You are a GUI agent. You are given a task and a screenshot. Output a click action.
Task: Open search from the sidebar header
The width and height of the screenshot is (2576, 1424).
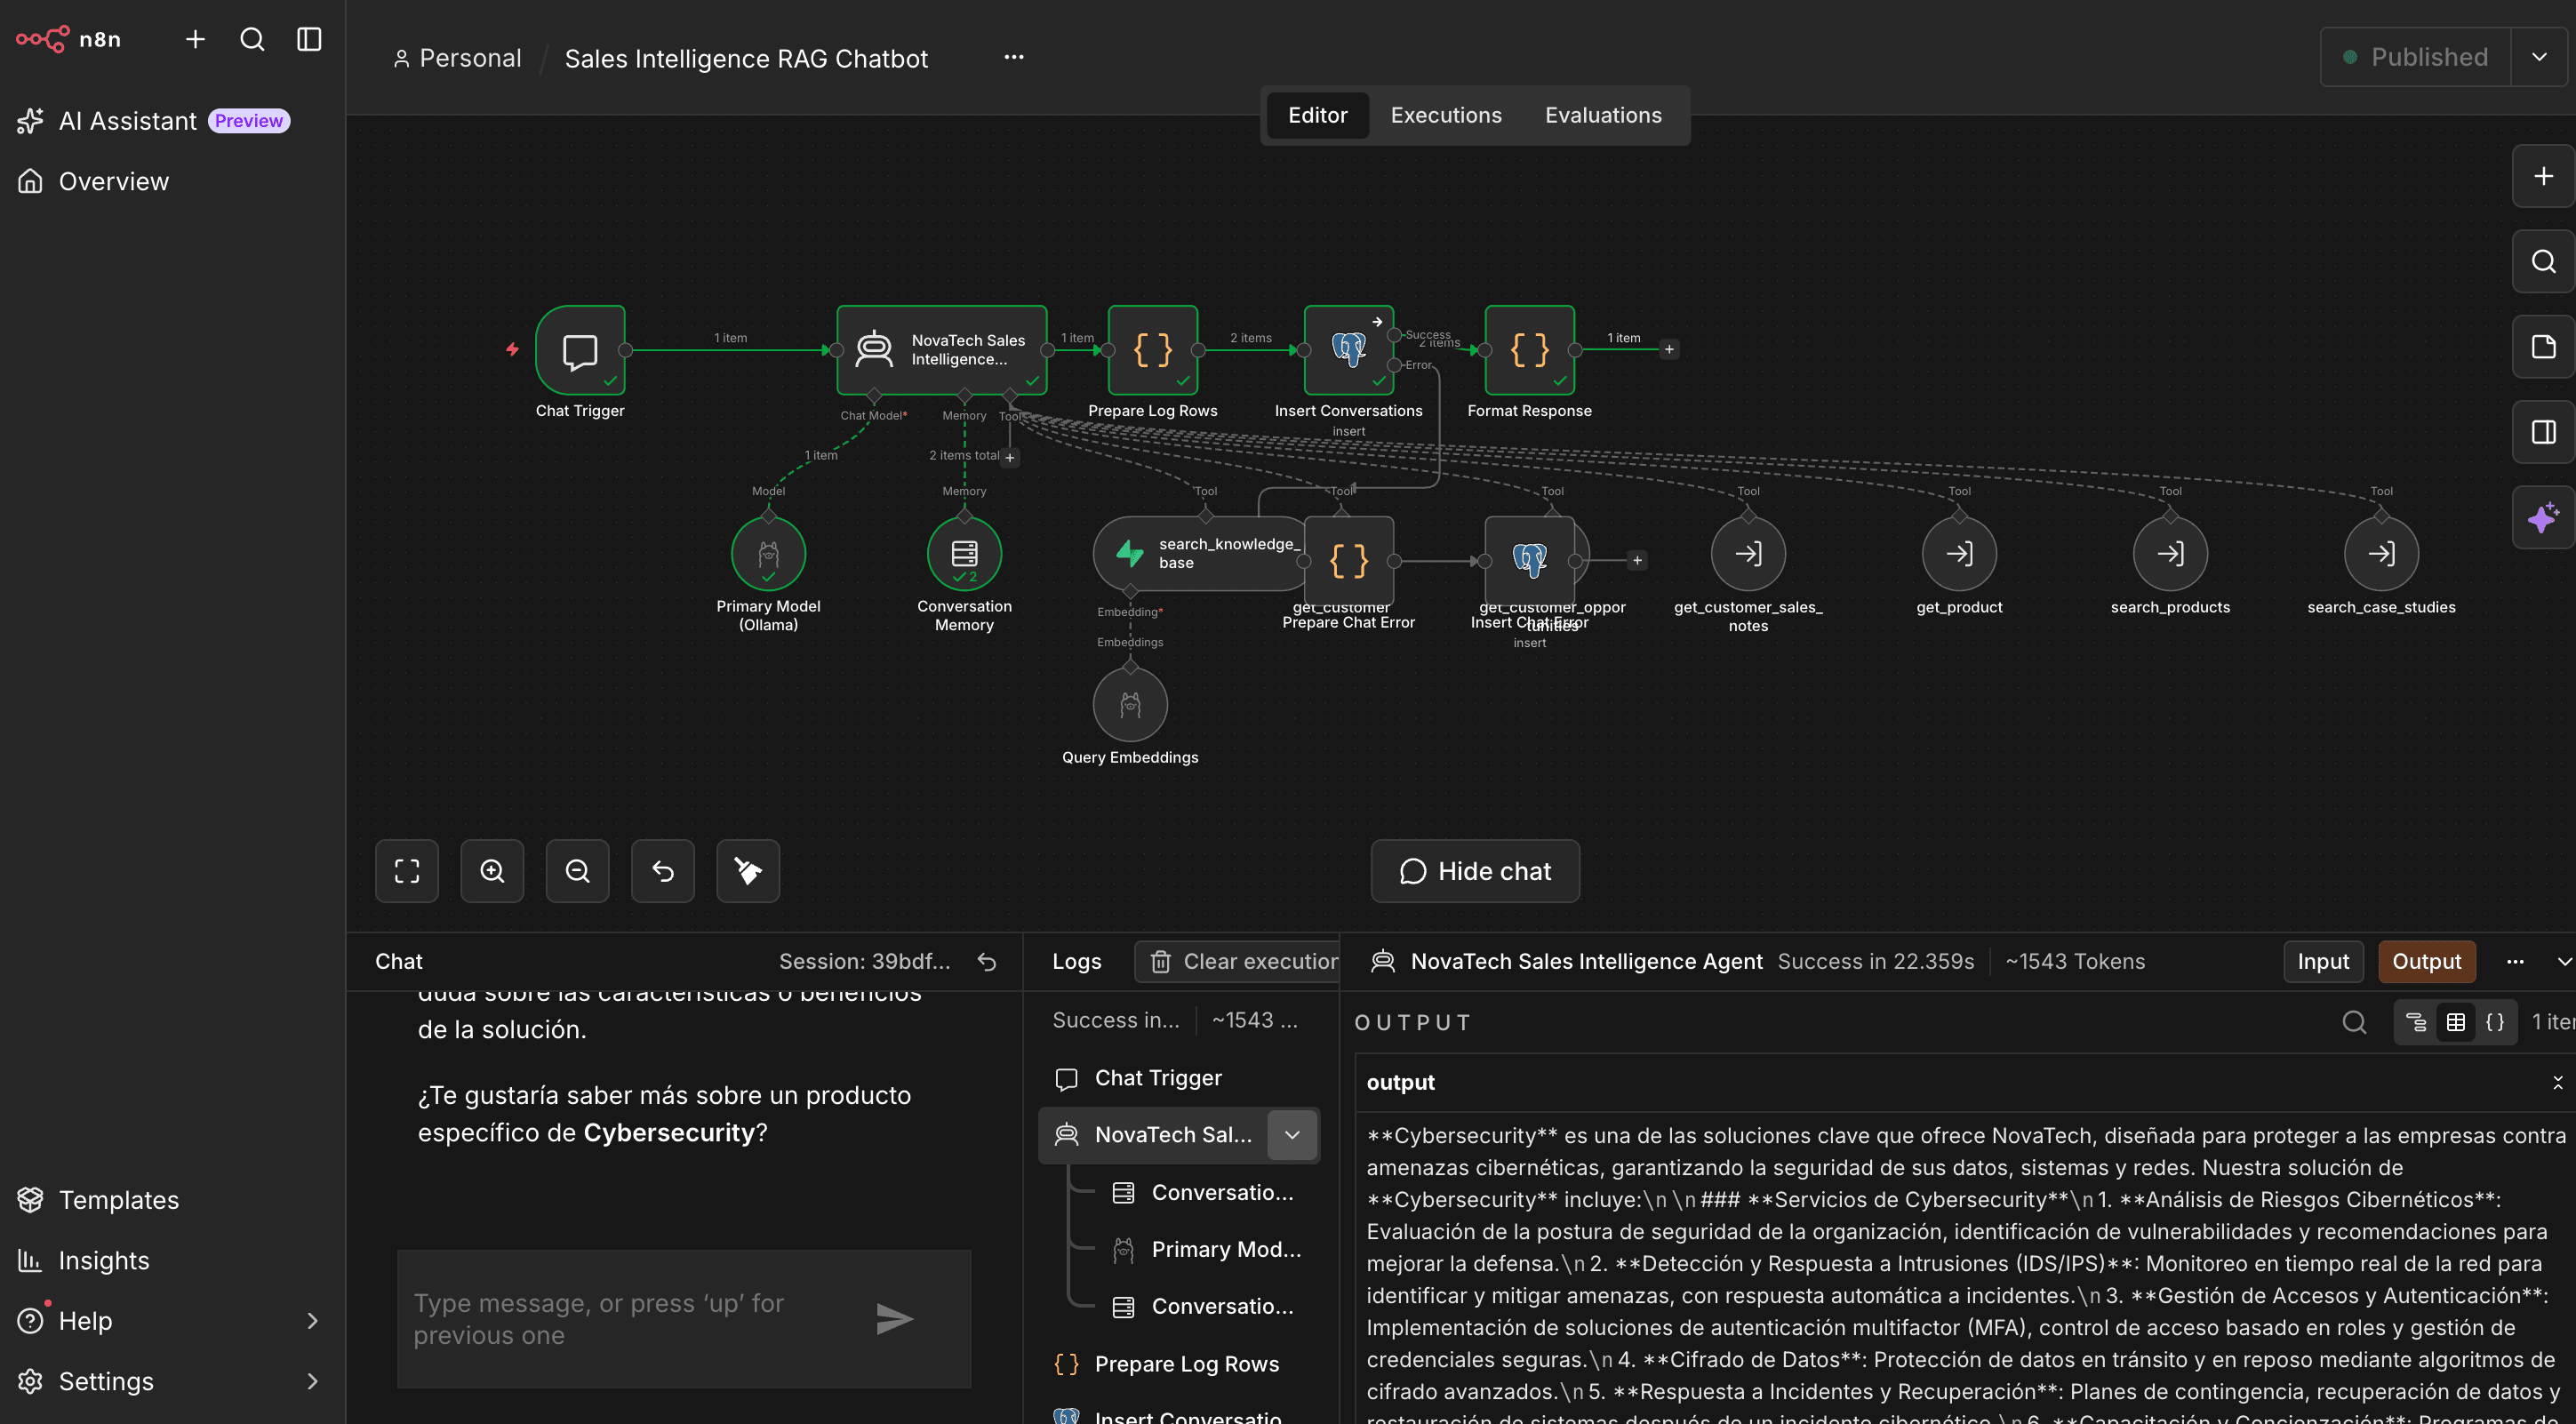pyautogui.click(x=252, y=39)
